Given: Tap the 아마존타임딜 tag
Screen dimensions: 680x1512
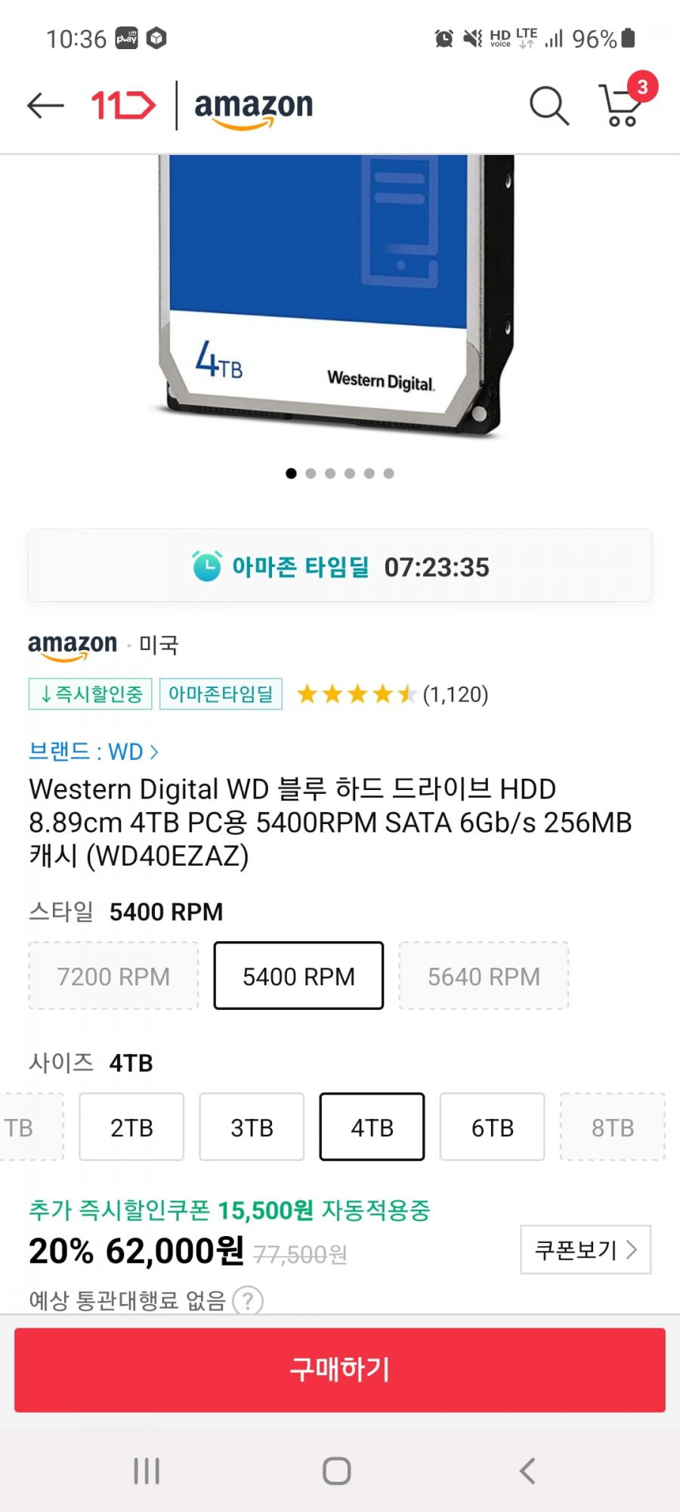Looking at the screenshot, I should point(221,694).
